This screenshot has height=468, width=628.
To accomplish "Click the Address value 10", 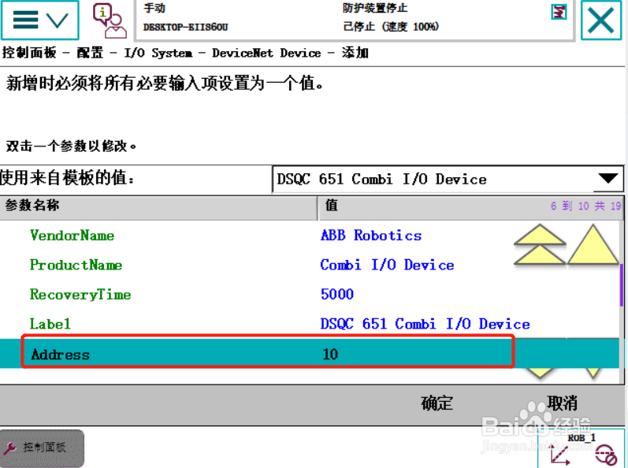I will [x=330, y=355].
